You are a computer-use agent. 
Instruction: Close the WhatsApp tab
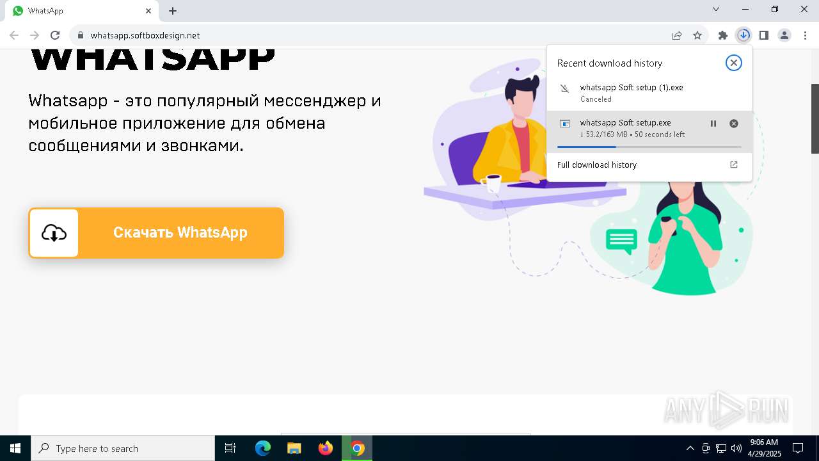[148, 11]
